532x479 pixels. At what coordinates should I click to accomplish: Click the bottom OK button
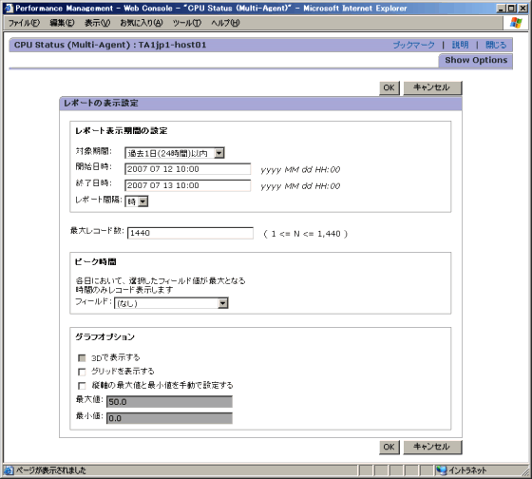389,447
